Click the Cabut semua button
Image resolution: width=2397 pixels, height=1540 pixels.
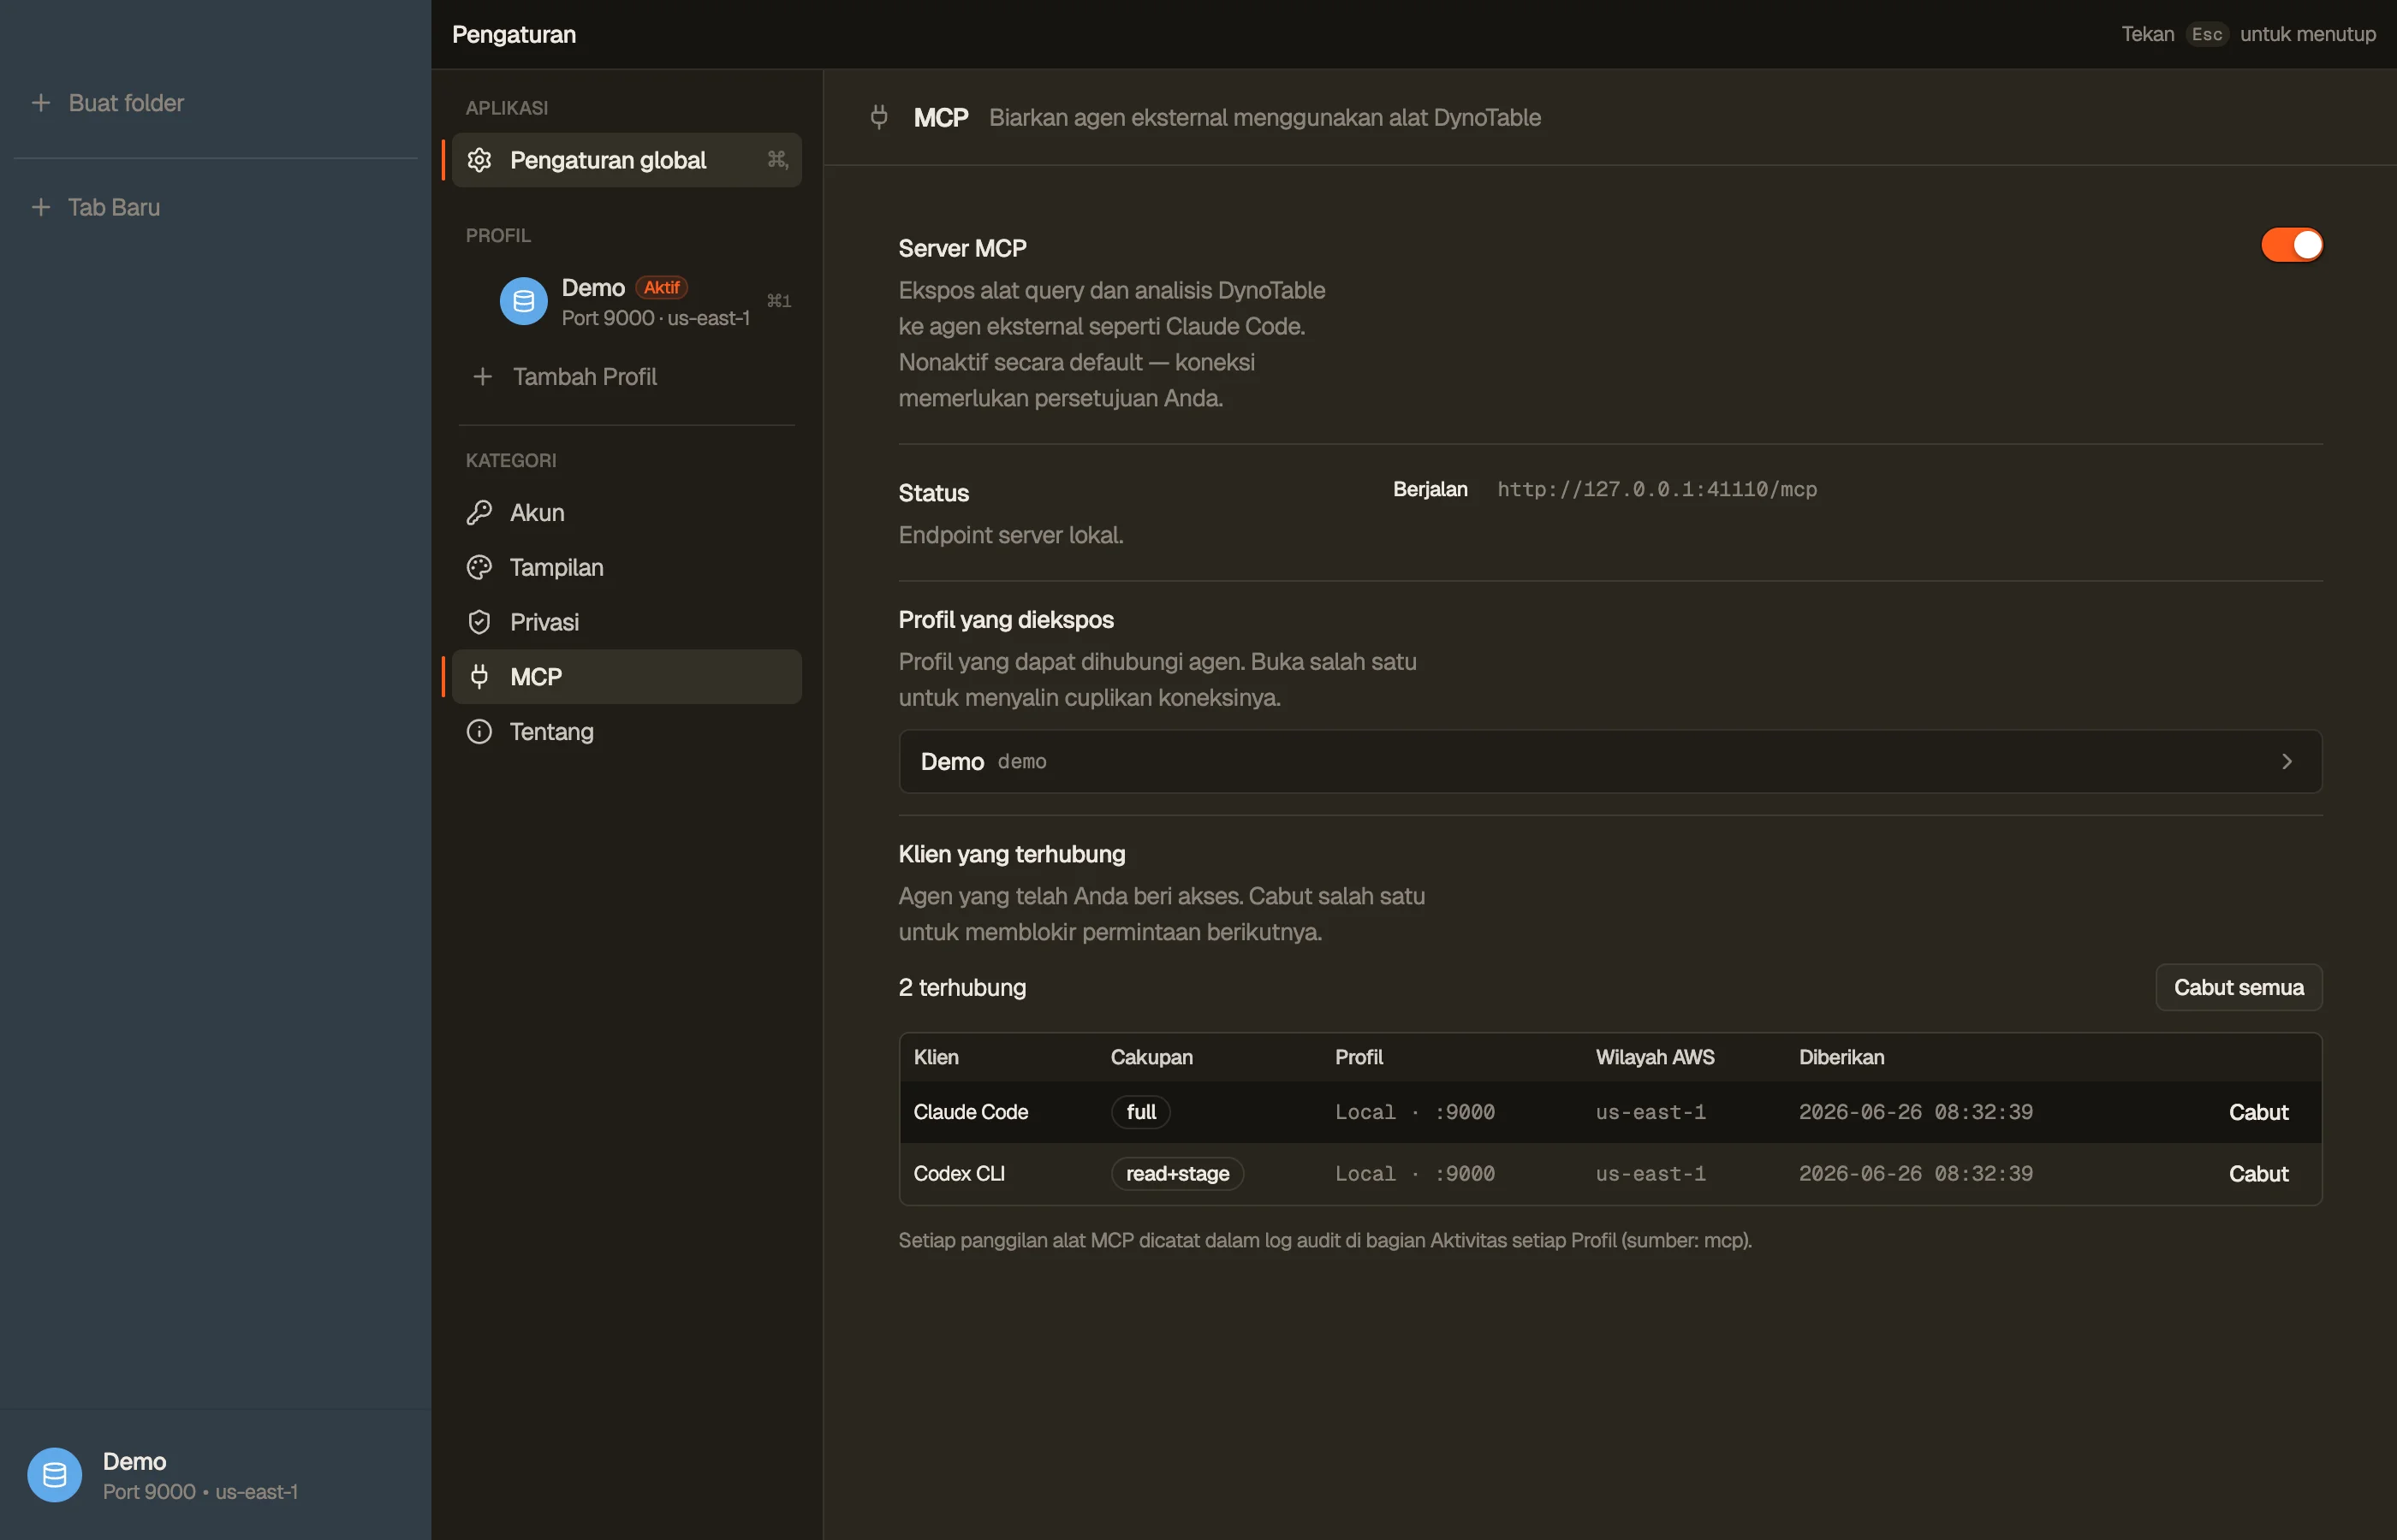2238,988
